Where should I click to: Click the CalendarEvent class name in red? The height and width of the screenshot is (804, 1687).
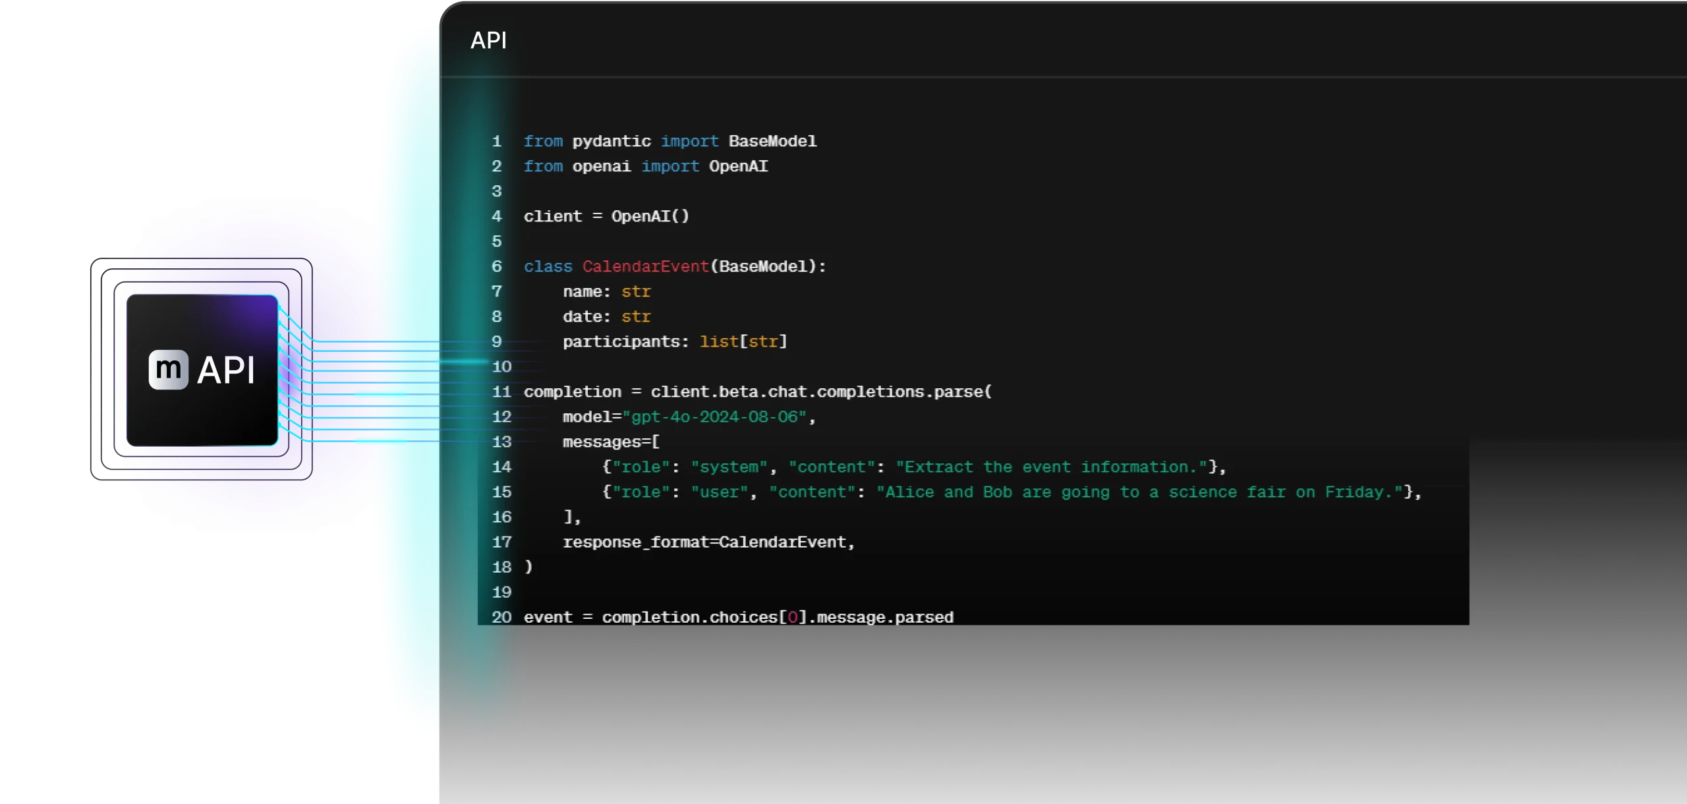(x=645, y=267)
